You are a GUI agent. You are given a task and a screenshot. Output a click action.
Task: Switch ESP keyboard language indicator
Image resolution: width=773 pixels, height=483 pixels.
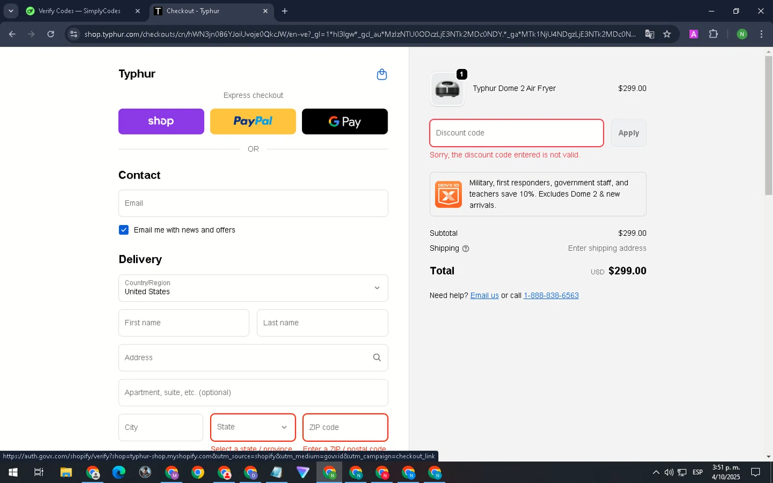698,472
